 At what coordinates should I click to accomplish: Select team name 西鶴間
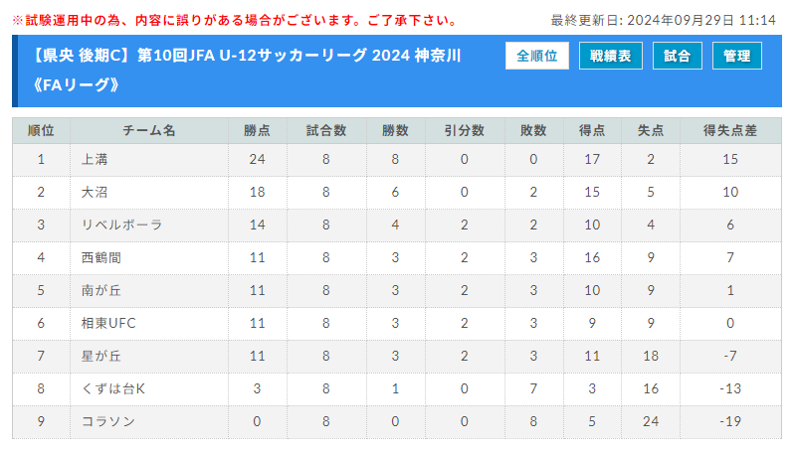click(x=101, y=257)
